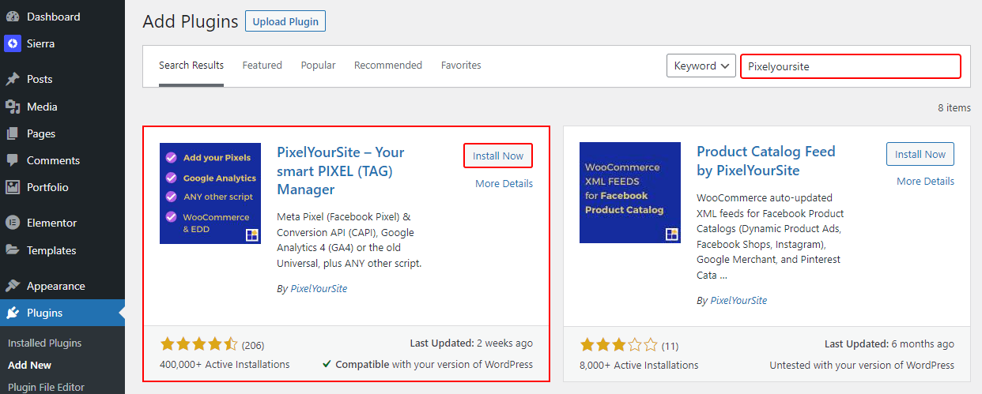Image resolution: width=982 pixels, height=394 pixels.
Task: Click the PixelYourSite plugin thumbnail with checklist
Action: (210, 193)
